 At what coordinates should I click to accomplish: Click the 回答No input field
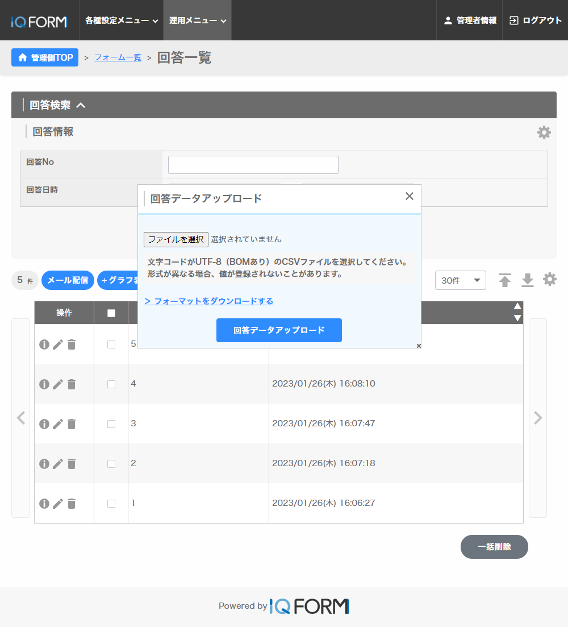click(253, 165)
